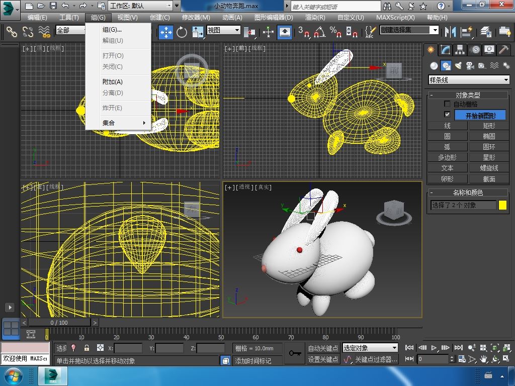Image resolution: width=515 pixels, height=386 pixels.
Task: Toggle 自动关键点 auto key mode
Action: tap(323, 348)
